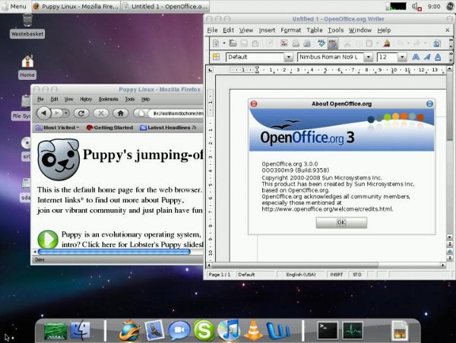Open the Bookmarks menu in Firefox

pyautogui.click(x=109, y=99)
